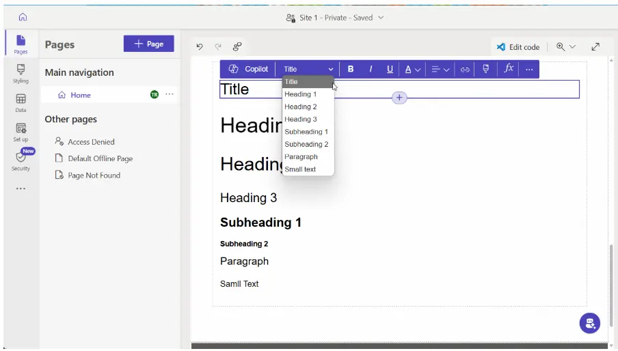
Task: Open the Set up workspace
Action: (21, 131)
